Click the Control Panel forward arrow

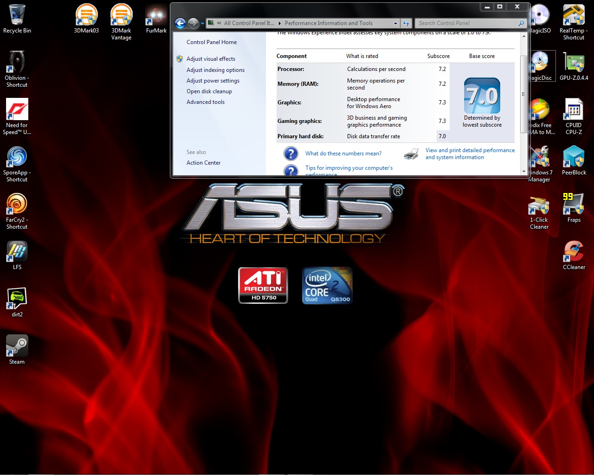click(193, 23)
